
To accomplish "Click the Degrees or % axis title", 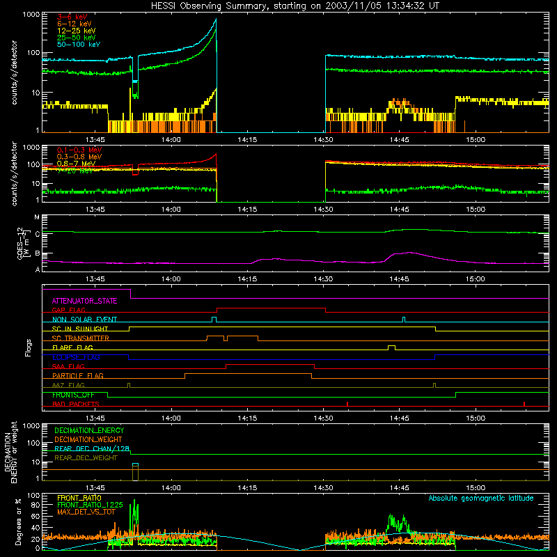I will pyautogui.click(x=19, y=521).
